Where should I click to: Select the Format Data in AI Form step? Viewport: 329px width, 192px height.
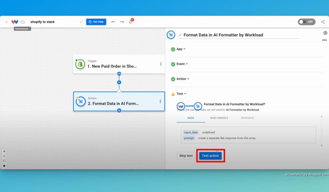tap(119, 101)
